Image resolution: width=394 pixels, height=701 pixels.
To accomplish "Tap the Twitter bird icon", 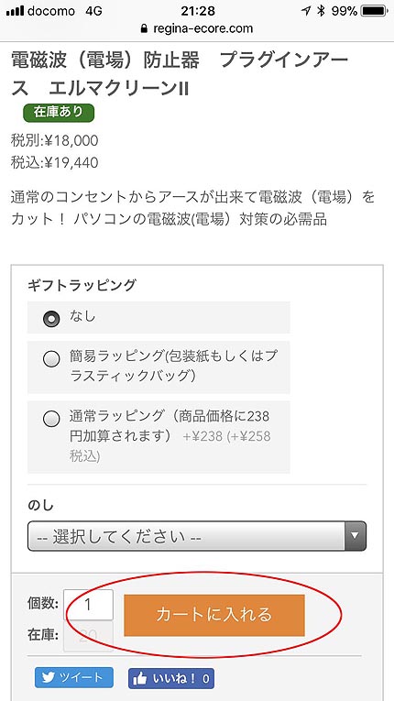I will 48,678.
